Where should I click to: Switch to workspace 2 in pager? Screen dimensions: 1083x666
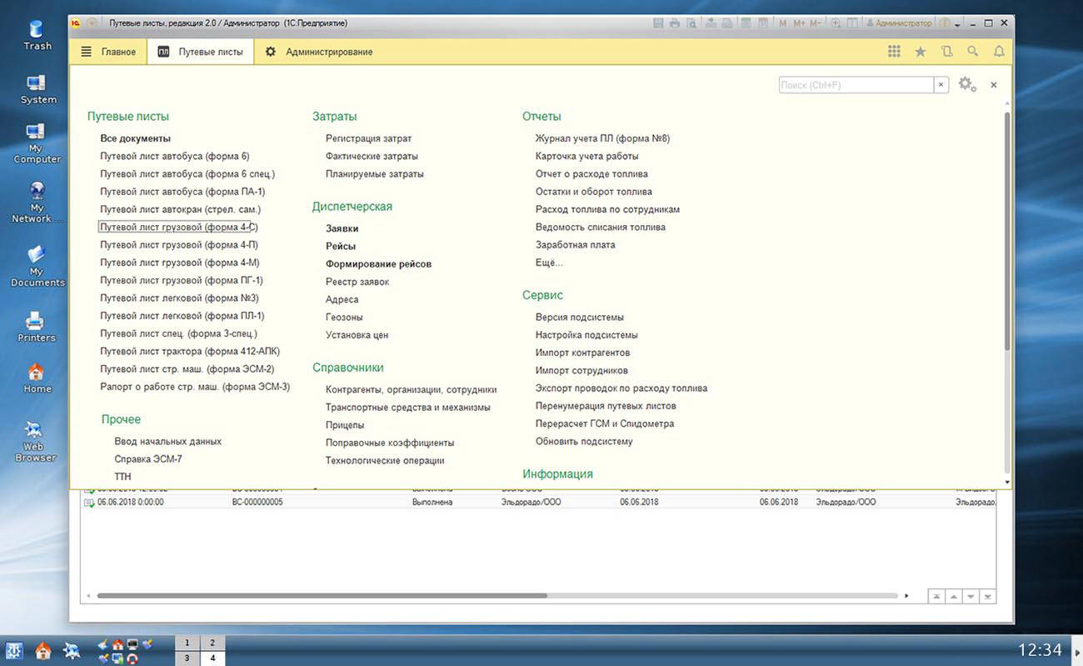(x=212, y=643)
